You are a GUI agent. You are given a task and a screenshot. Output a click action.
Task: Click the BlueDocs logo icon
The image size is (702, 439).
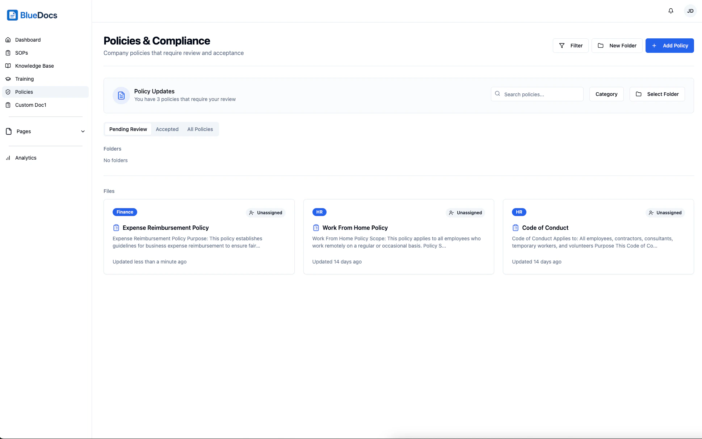[x=13, y=15]
